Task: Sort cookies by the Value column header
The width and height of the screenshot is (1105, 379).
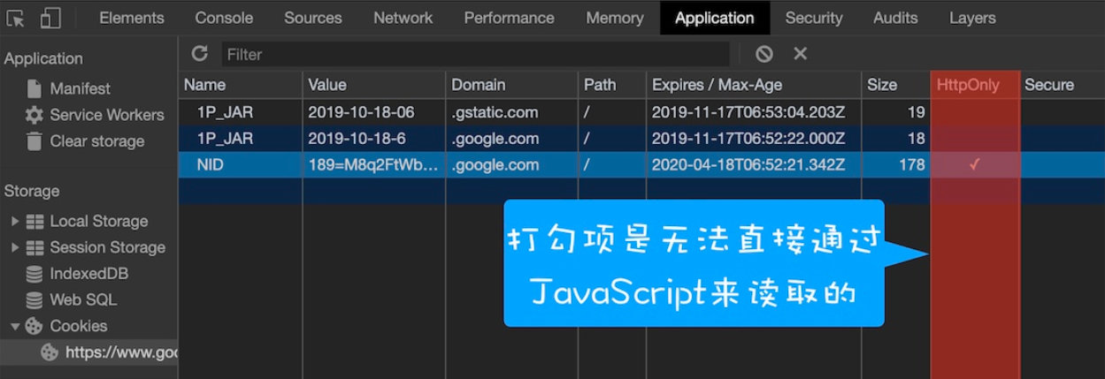Action: coord(374,85)
